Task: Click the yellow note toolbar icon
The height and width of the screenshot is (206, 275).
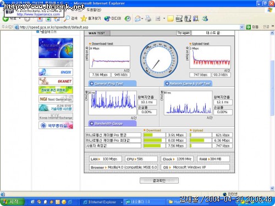Action: coord(170,18)
